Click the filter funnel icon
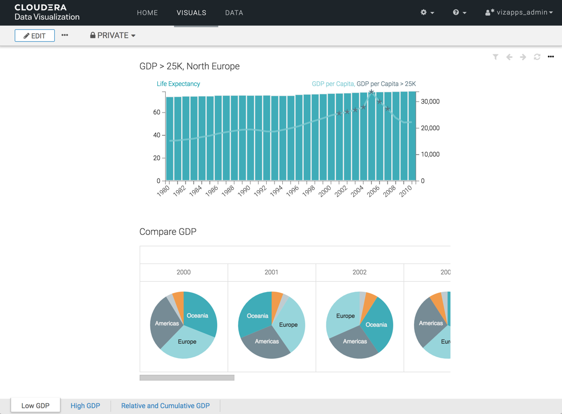 coord(495,57)
